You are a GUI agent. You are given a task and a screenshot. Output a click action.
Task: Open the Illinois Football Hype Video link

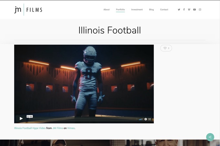pos(30,128)
